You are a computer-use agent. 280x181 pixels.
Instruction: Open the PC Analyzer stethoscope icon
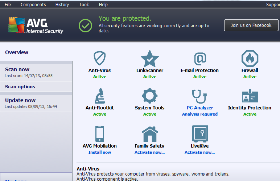(x=199, y=96)
